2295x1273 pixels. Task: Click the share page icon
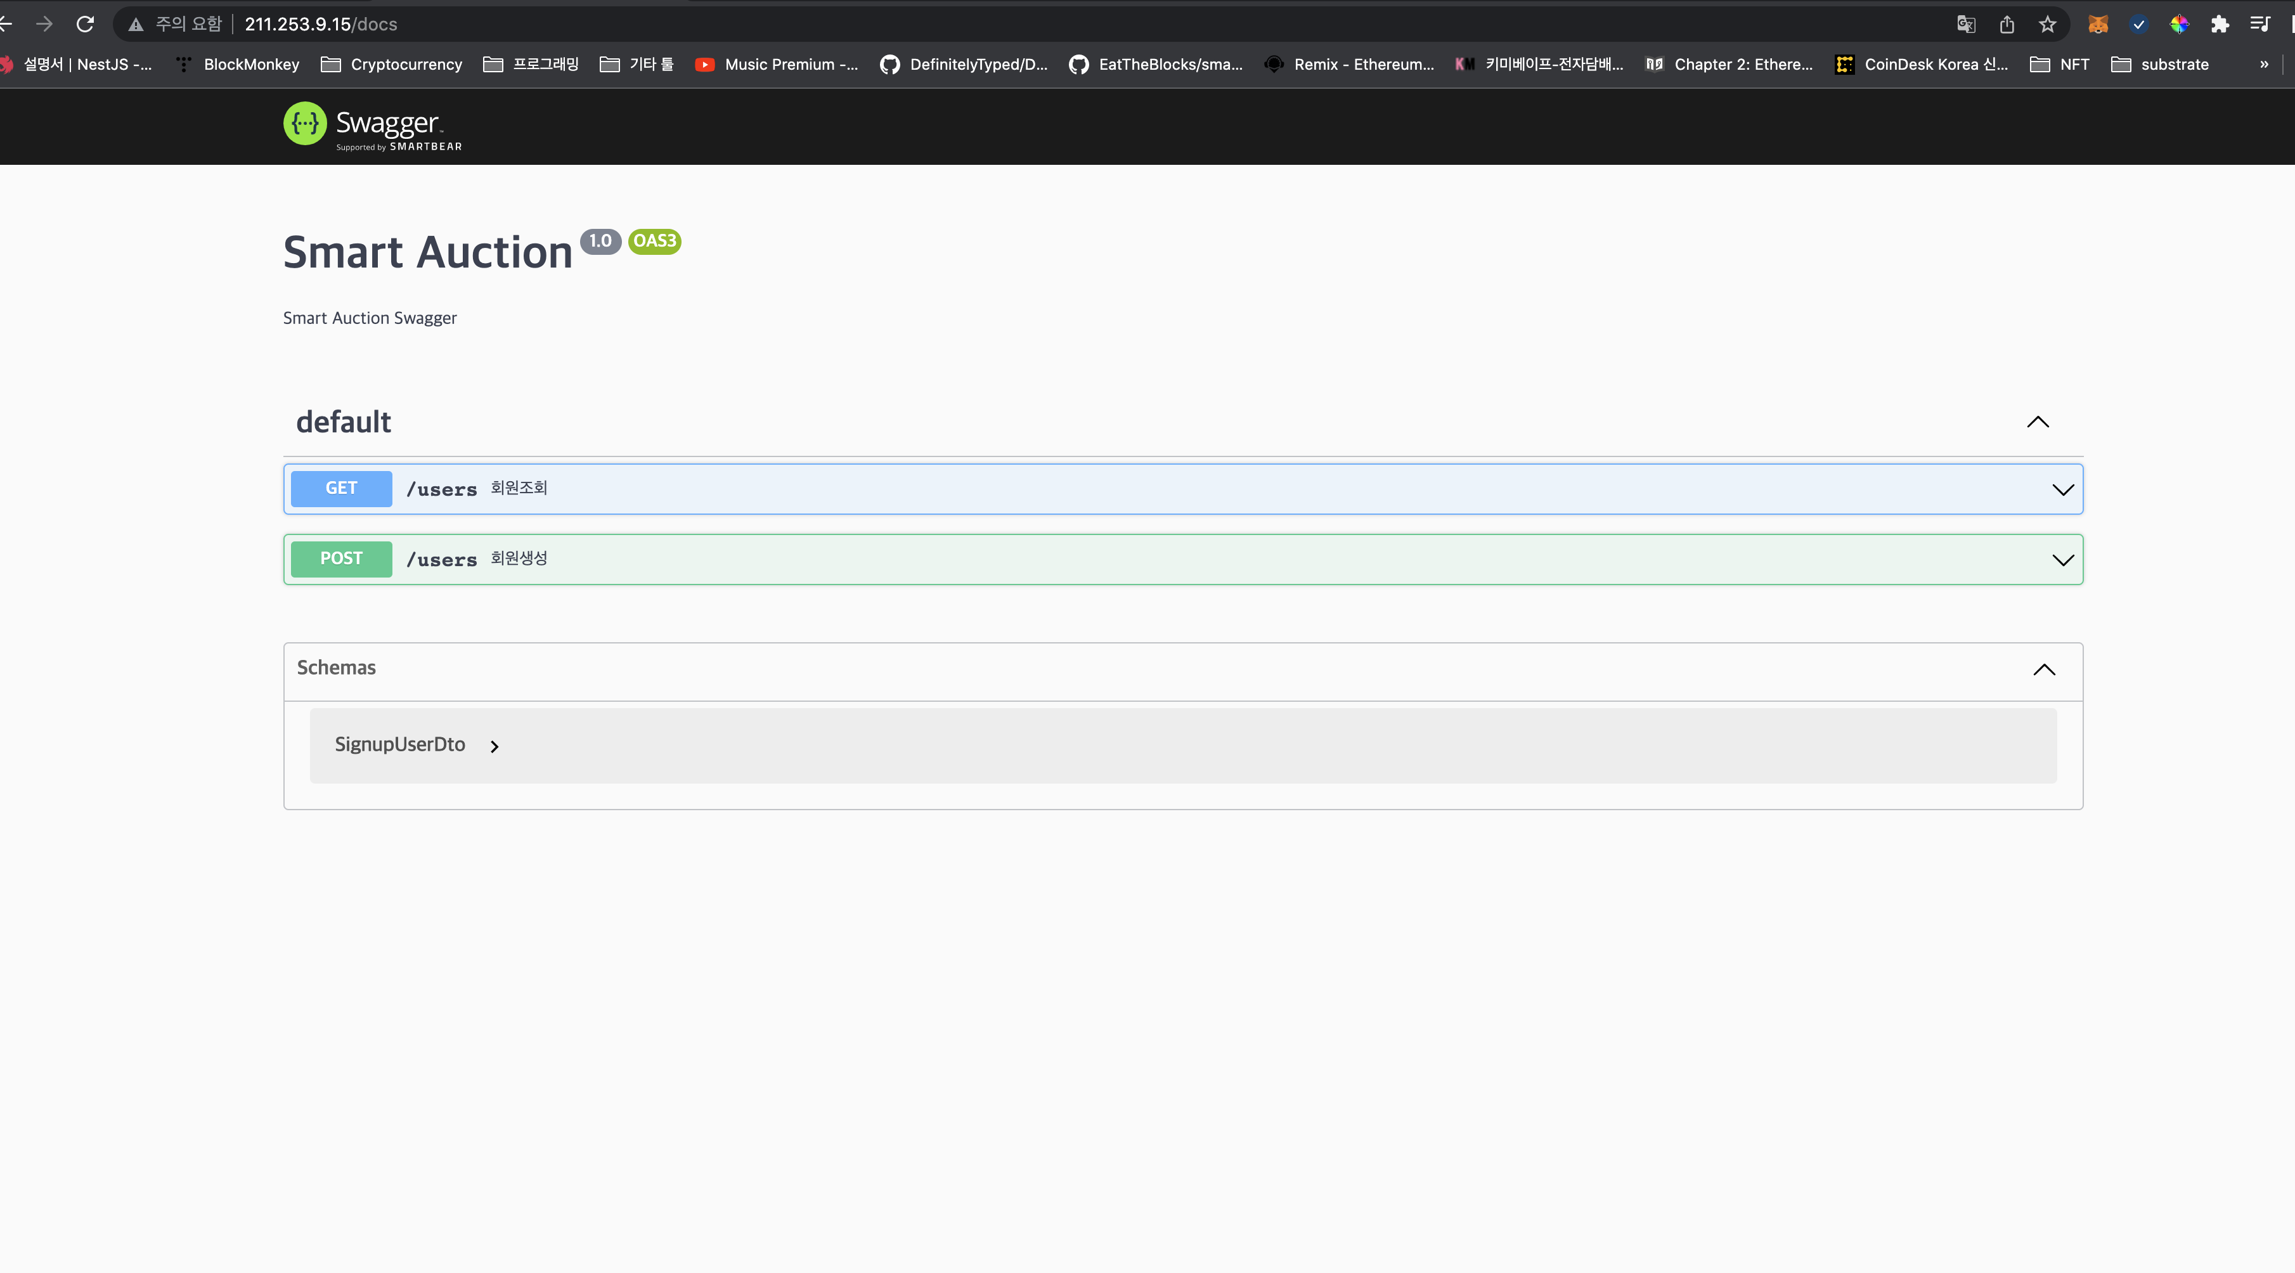[x=2007, y=24]
